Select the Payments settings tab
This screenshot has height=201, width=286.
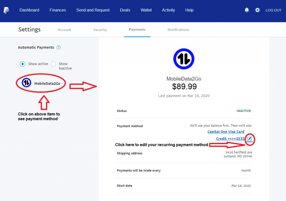137,30
